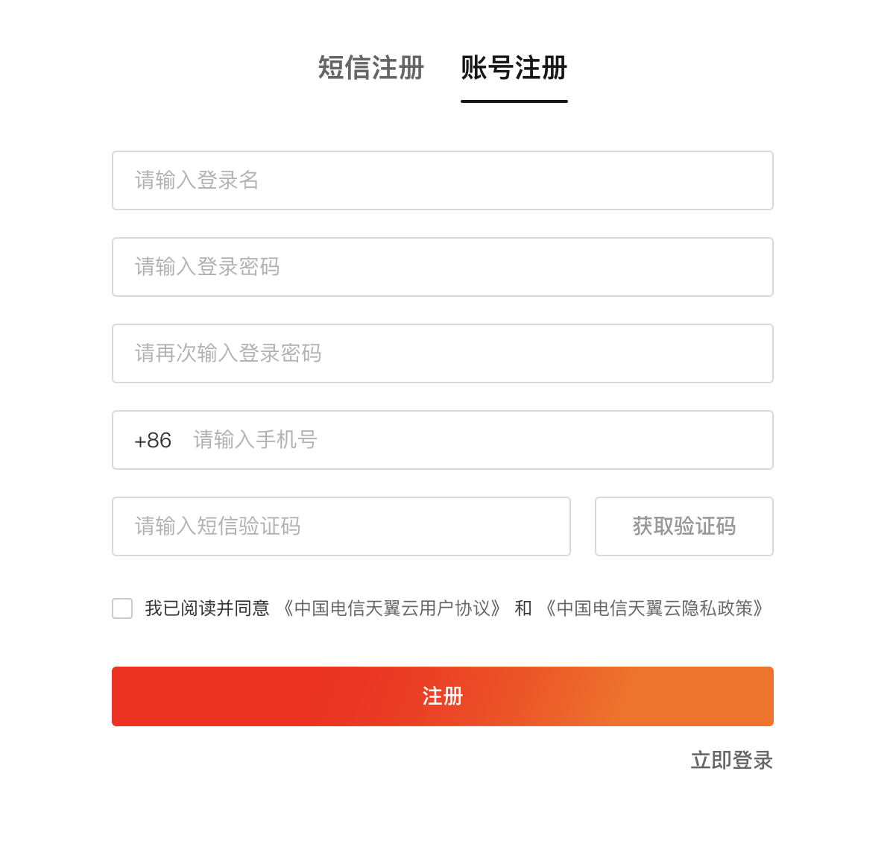Request an SMS verification code
890x859 pixels.
pyautogui.click(x=684, y=526)
